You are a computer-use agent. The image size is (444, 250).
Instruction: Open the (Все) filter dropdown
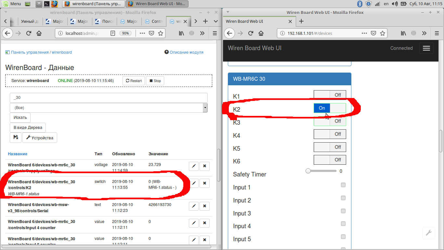(x=109, y=108)
